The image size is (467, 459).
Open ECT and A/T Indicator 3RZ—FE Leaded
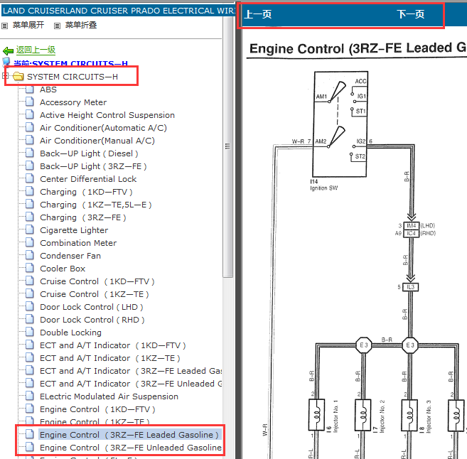click(x=131, y=371)
